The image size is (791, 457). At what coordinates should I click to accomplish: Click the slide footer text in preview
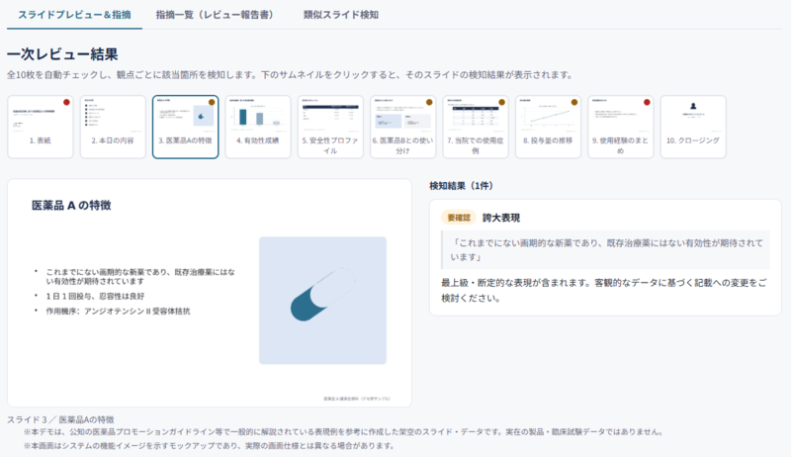[x=357, y=399]
